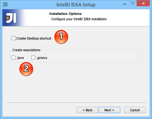The width and height of the screenshot is (152, 119).
Task: Tick the Create Desktop shortcut checkbox box
Action: click(13, 38)
